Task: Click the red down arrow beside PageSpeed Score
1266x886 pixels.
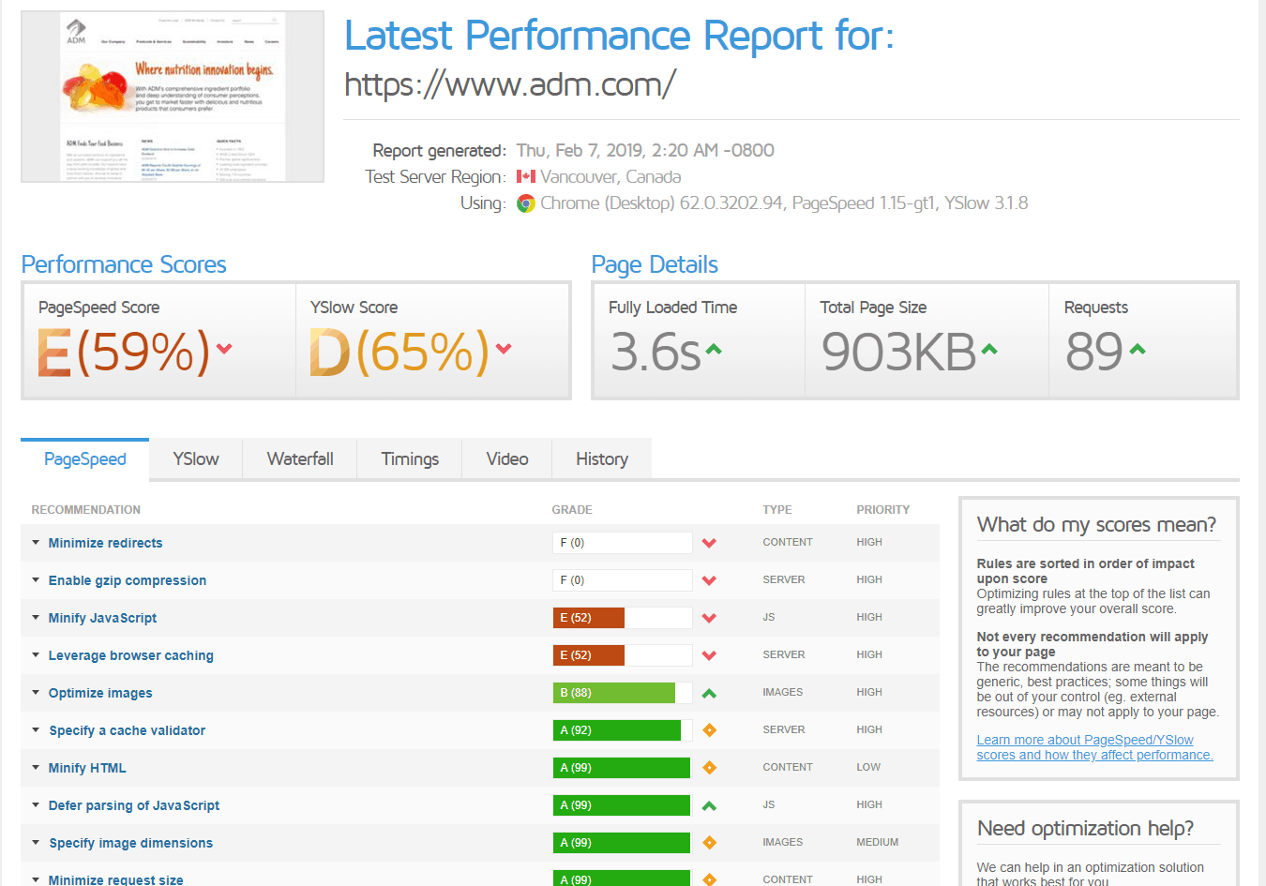Action: point(224,349)
